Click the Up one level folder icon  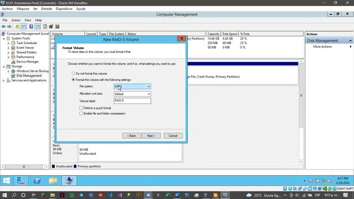(17, 27)
